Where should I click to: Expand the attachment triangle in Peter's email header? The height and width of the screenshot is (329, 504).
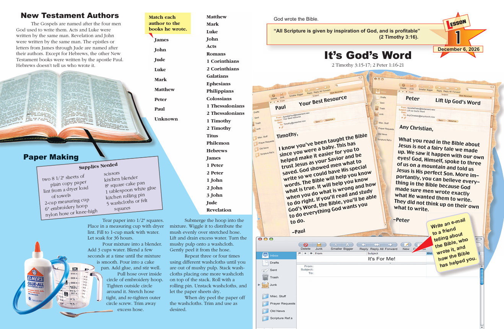point(402,118)
